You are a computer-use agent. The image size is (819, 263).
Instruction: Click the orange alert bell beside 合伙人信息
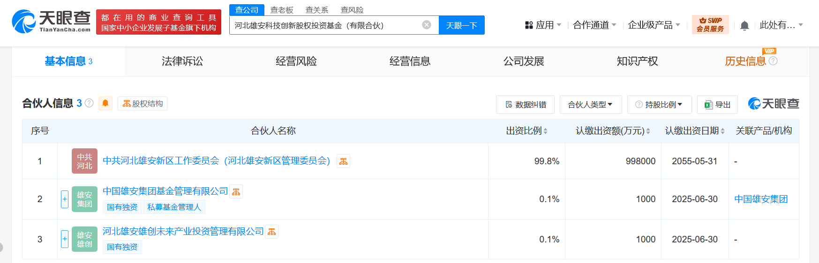105,103
